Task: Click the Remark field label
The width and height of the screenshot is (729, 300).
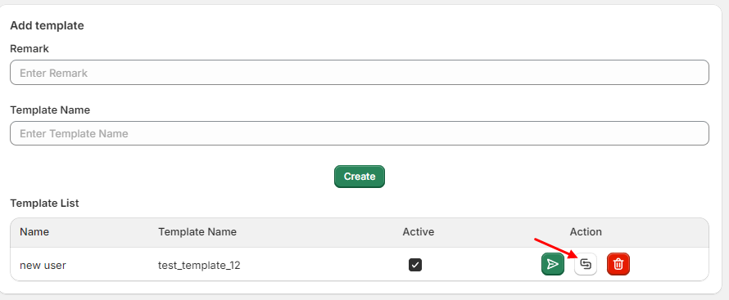Action: (x=29, y=49)
